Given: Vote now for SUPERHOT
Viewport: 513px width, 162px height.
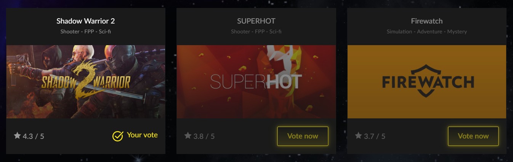Looking at the screenshot, I should point(303,136).
